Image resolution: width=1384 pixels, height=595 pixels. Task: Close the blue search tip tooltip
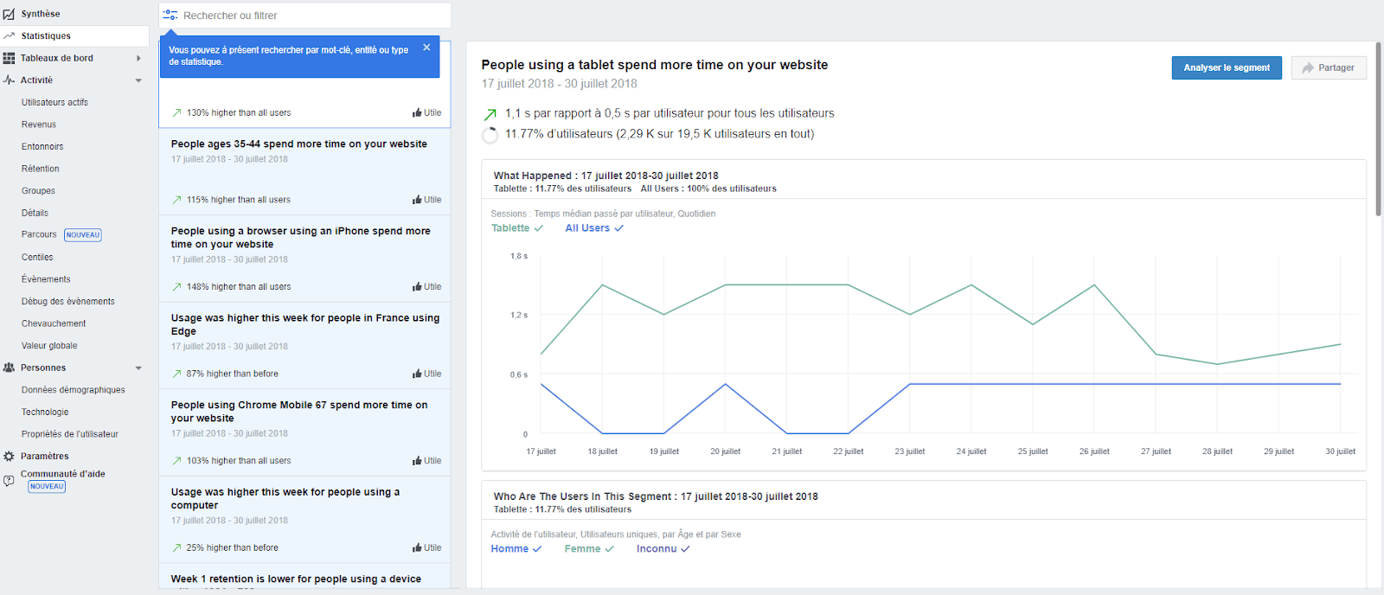coord(426,48)
